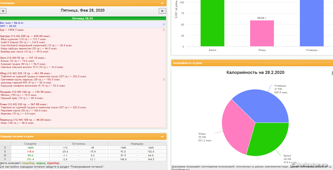
Task: Go to the next day in calendar
Action: pos(162,11)
